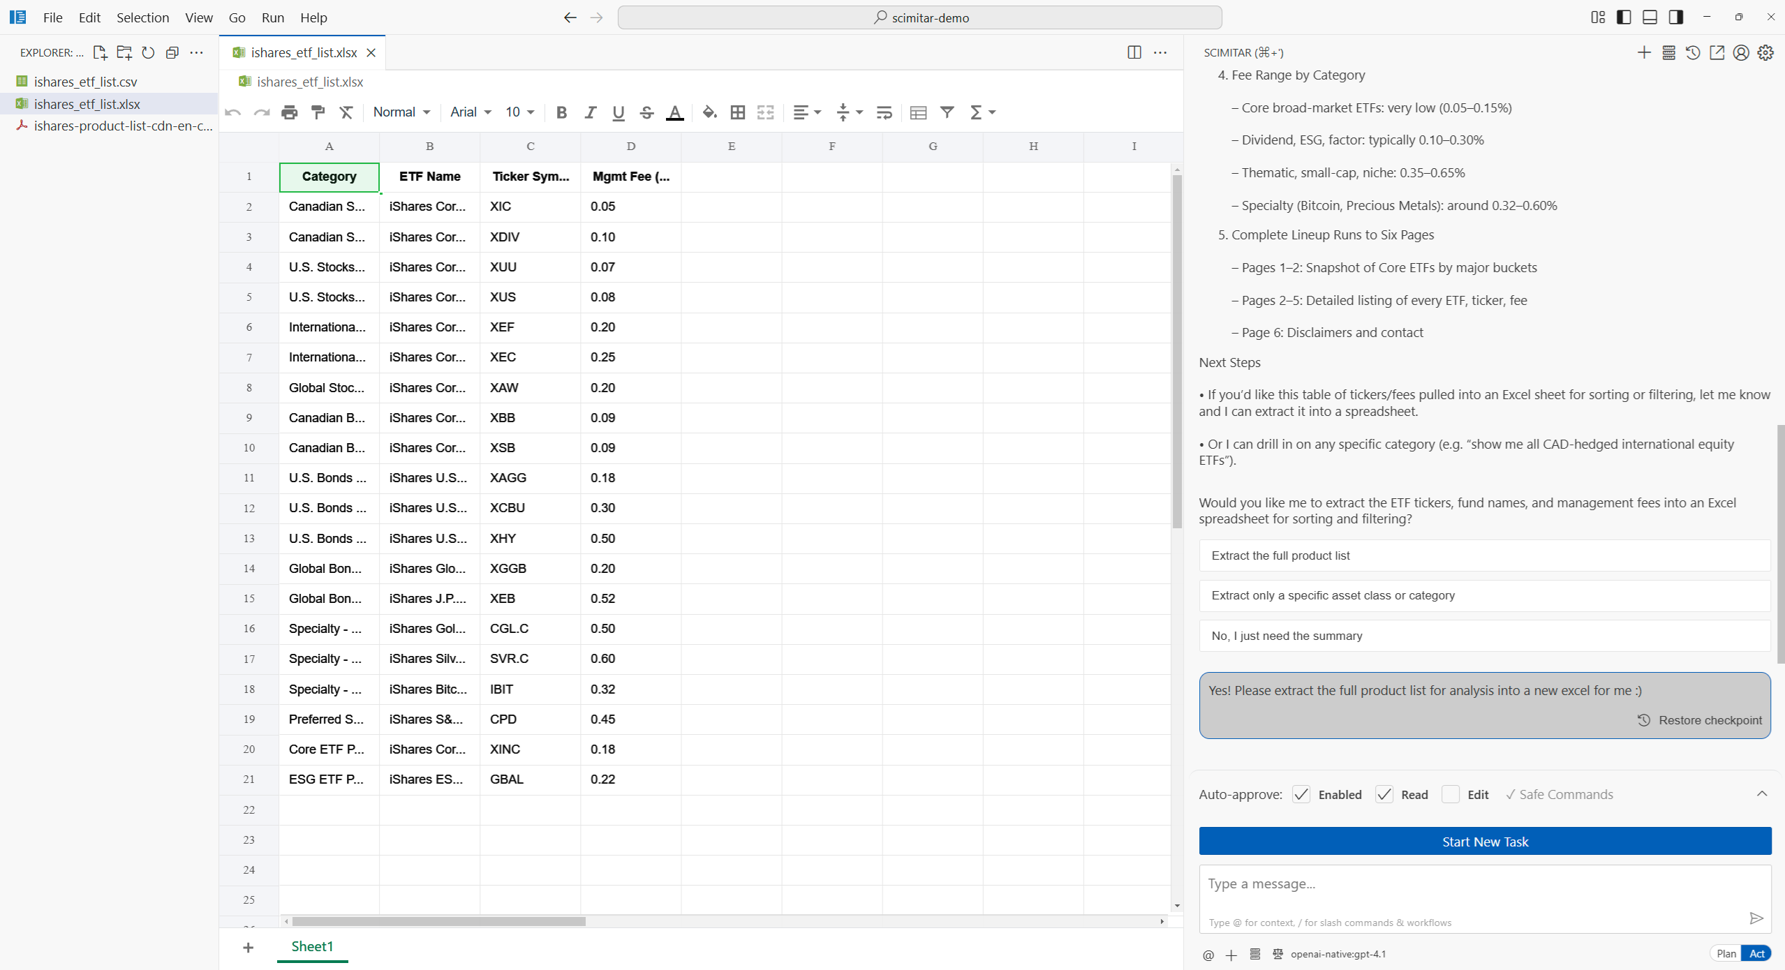Viewport: 1785px width, 970px height.
Task: Choose No, I just need the summary
Action: tap(1485, 636)
